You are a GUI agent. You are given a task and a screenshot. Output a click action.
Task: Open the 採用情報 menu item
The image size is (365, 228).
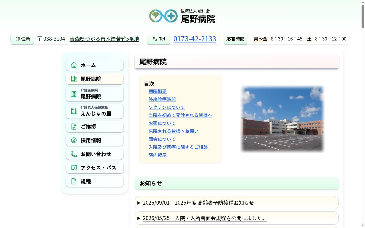coord(95,140)
